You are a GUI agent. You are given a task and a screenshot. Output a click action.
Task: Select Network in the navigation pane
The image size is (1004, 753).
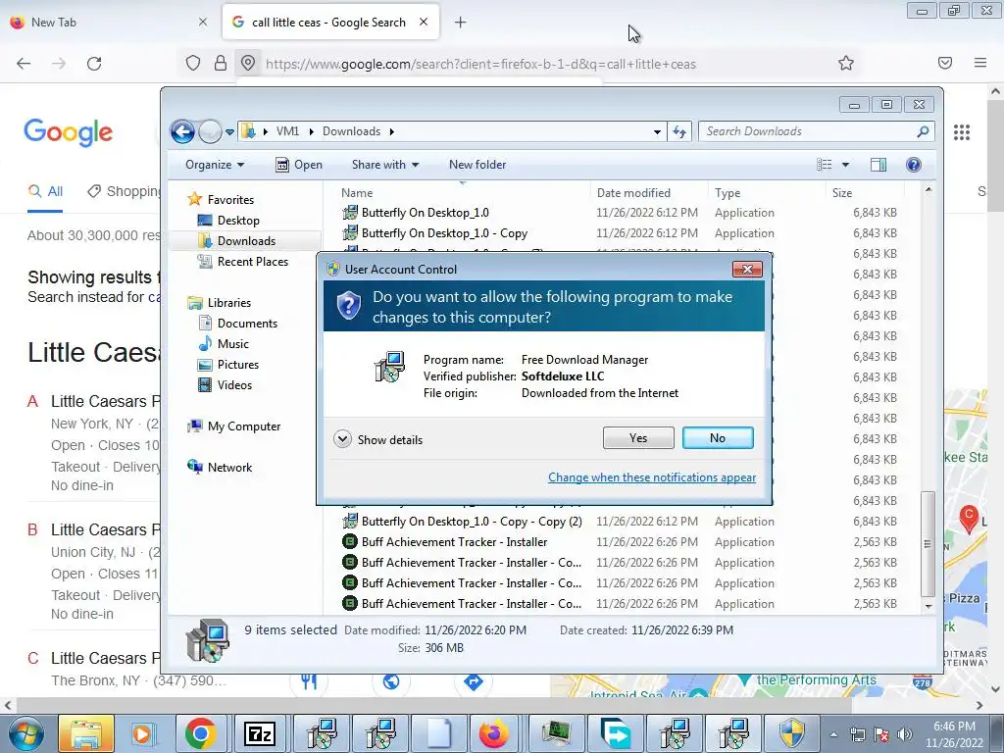(x=220, y=468)
